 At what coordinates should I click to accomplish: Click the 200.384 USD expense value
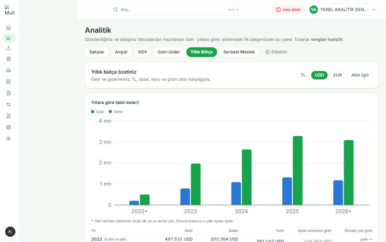[x=224, y=239]
